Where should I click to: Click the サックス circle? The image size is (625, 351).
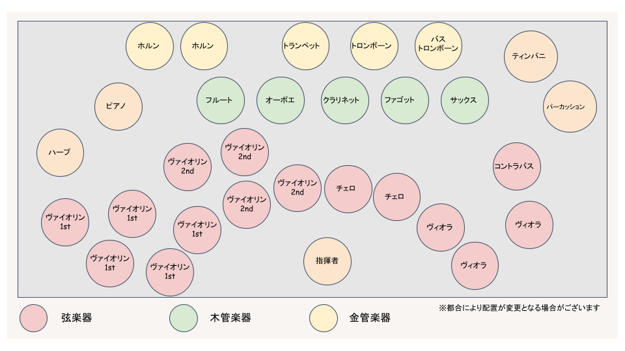[465, 100]
